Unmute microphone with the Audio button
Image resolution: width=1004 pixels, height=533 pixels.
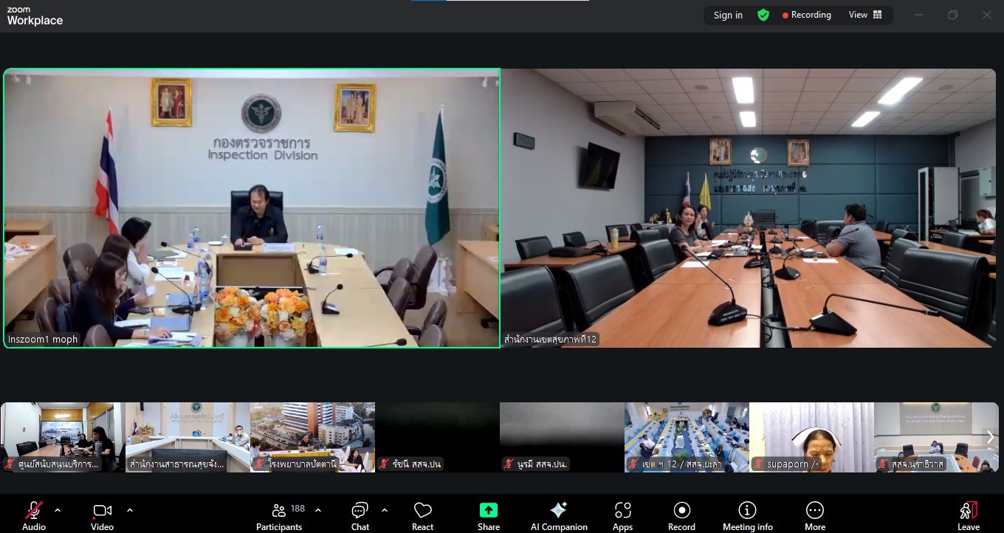[x=33, y=515]
